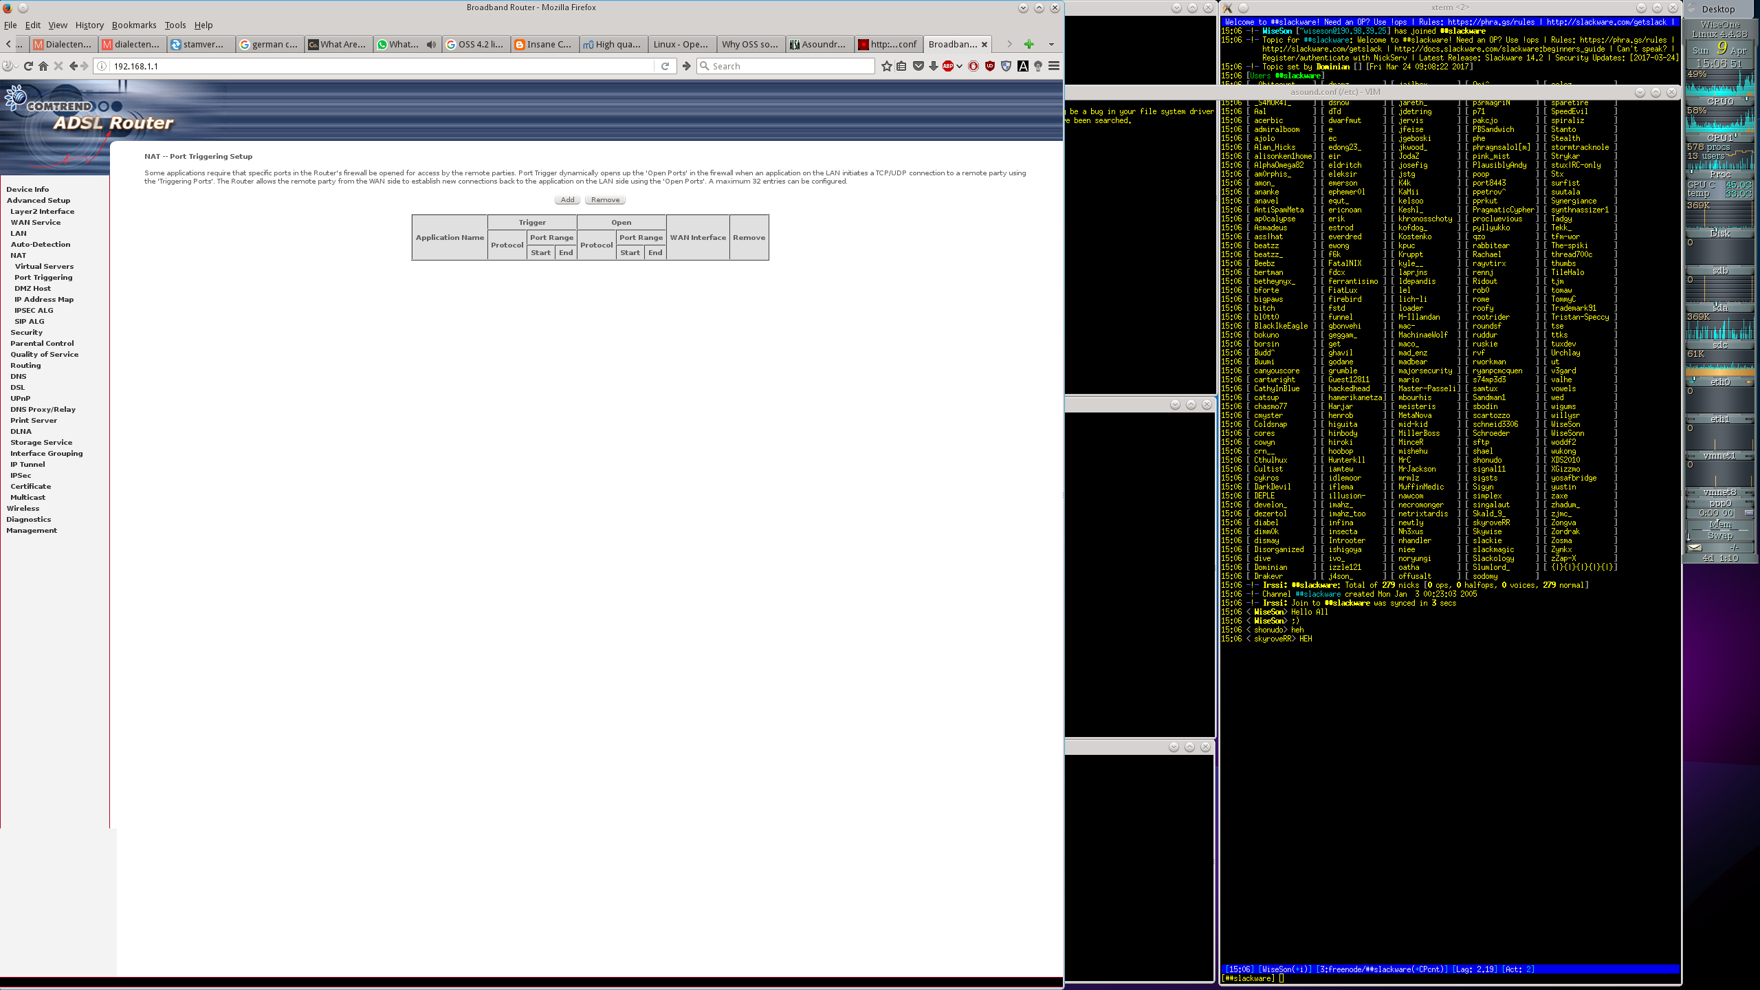
Task: Show site information icon in address bar
Action: (102, 66)
